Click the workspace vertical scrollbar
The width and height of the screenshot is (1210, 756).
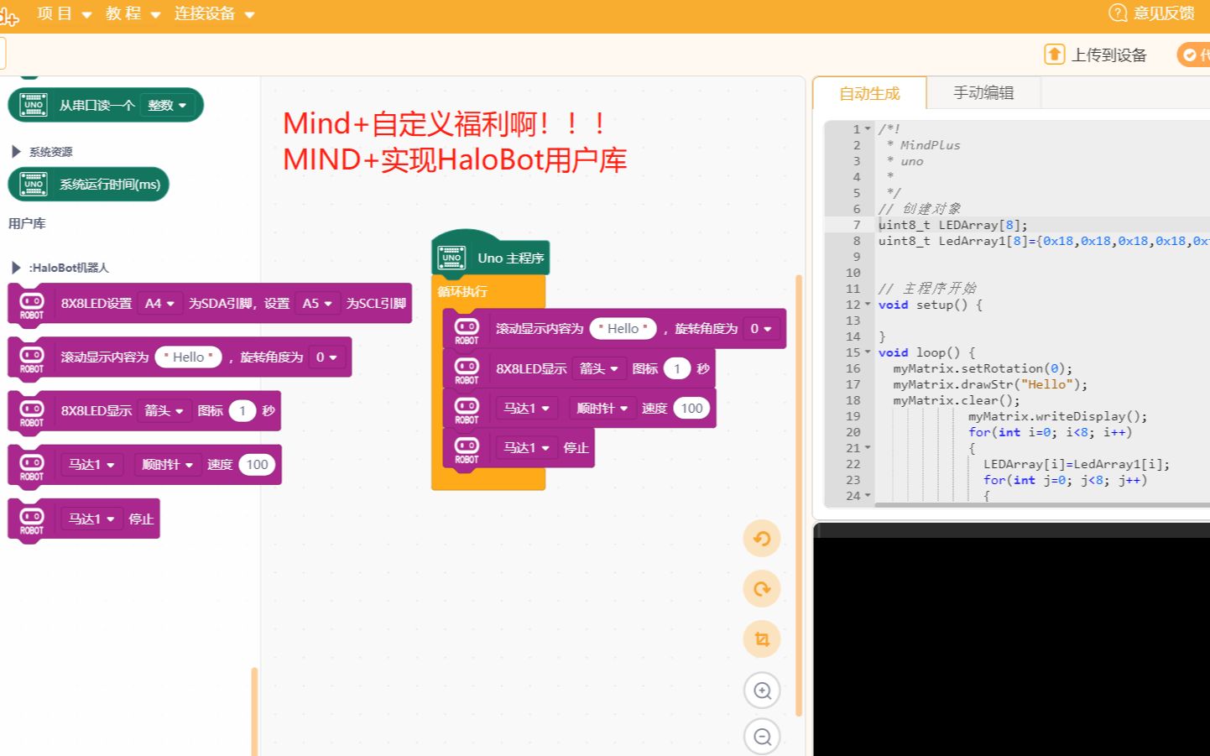coord(799,495)
